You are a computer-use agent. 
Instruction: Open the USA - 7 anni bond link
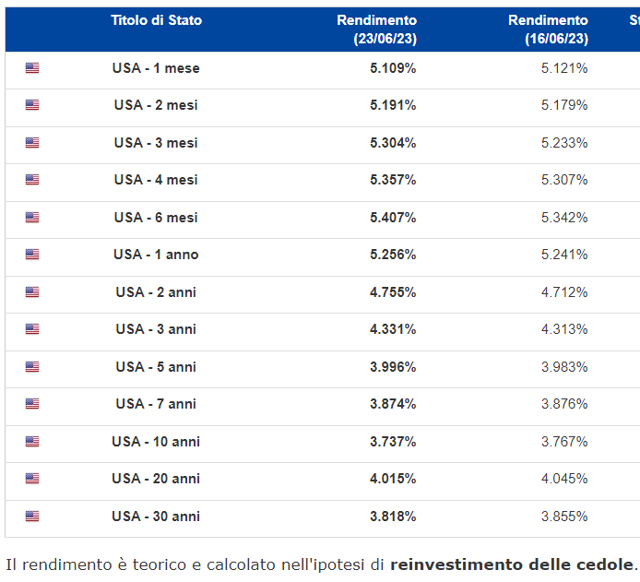[156, 404]
